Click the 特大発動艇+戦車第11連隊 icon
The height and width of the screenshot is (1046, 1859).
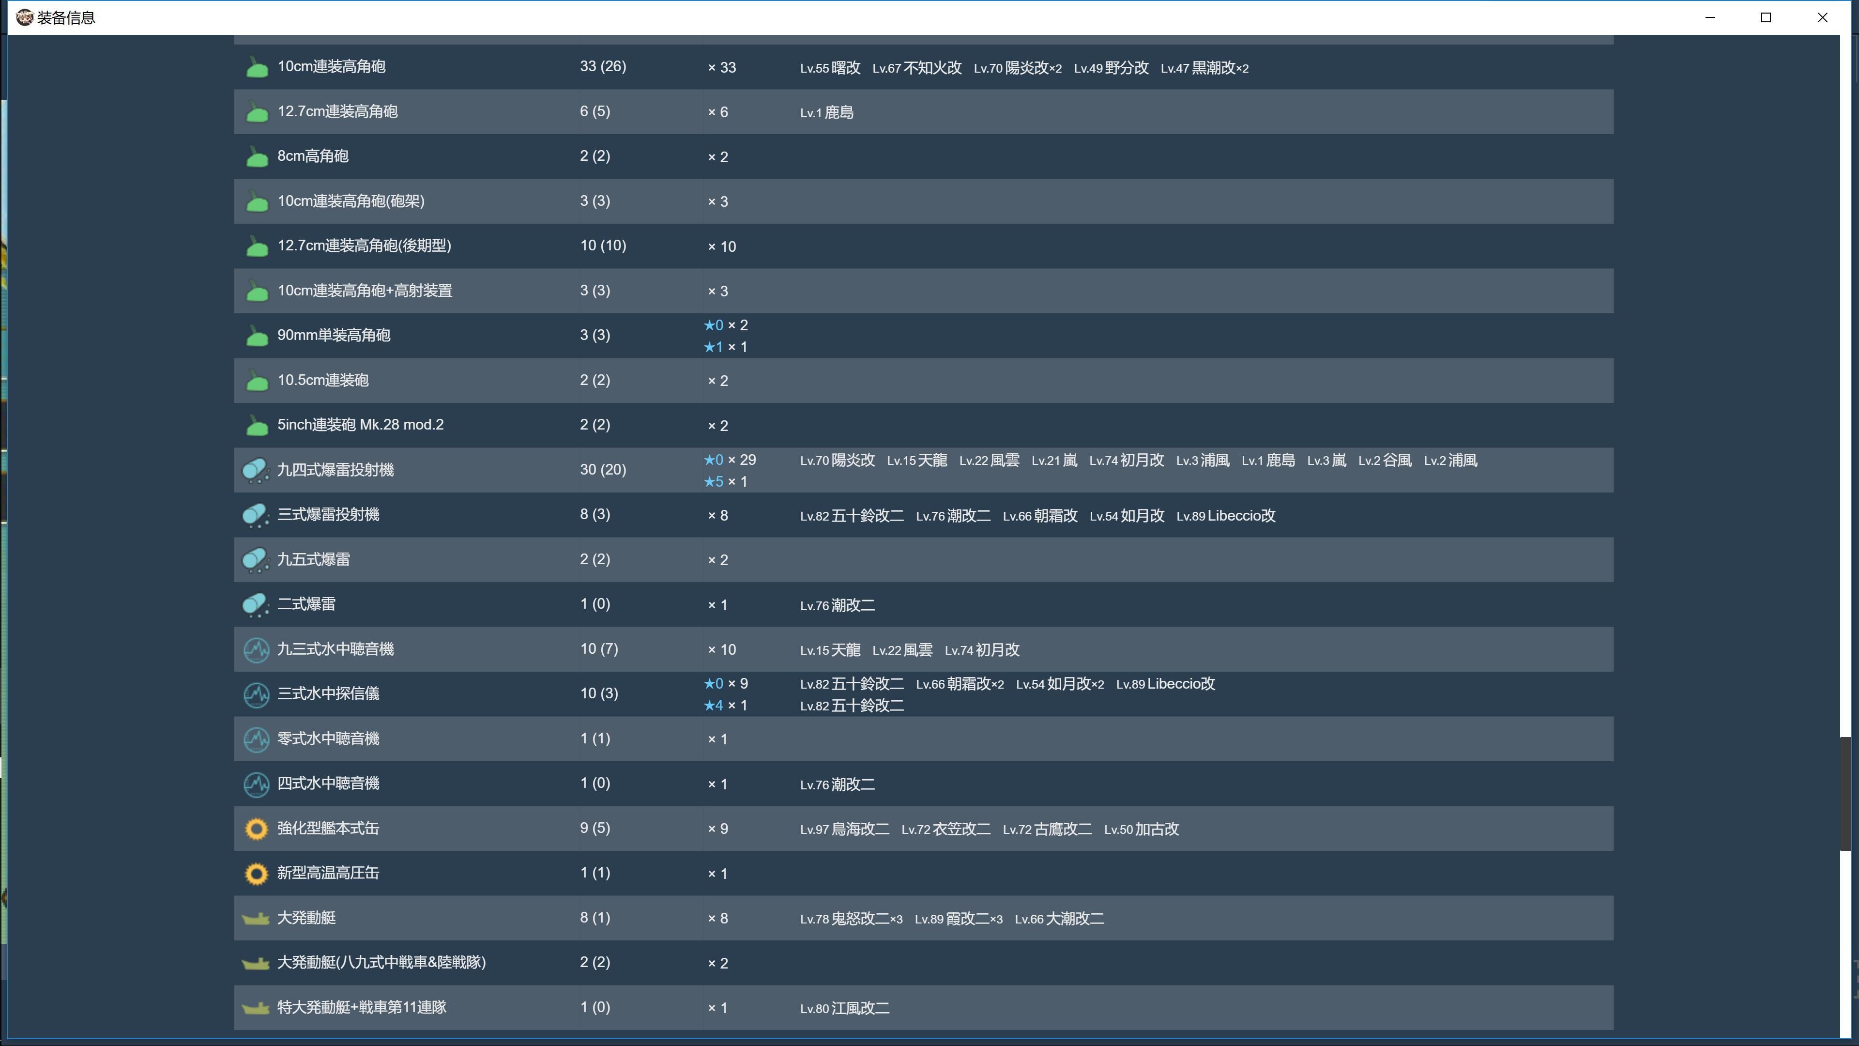tap(256, 1008)
